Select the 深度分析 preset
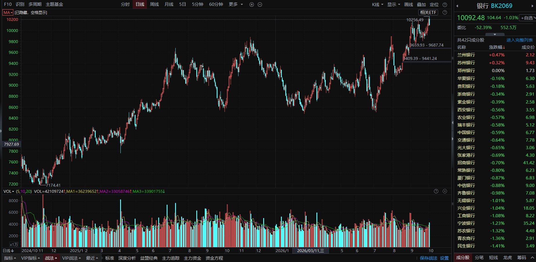536x262 pixels. pyautogui.click(x=127, y=258)
